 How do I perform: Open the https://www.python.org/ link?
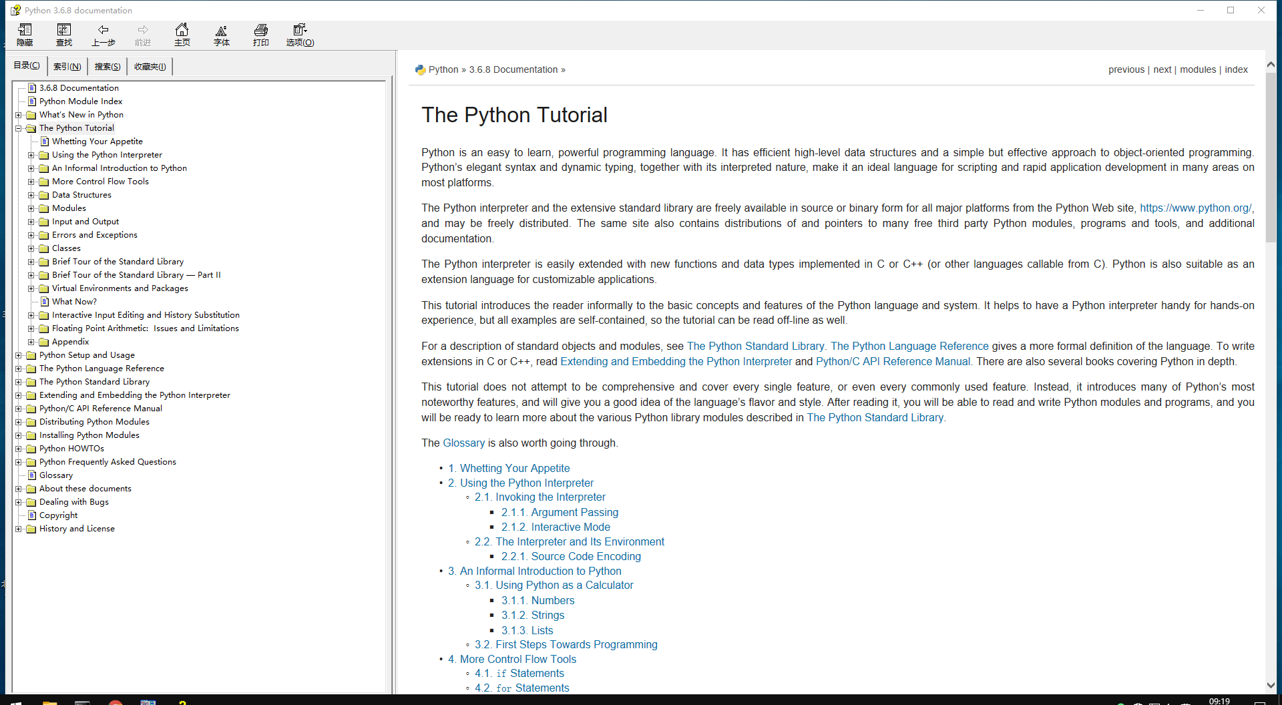click(x=1195, y=208)
